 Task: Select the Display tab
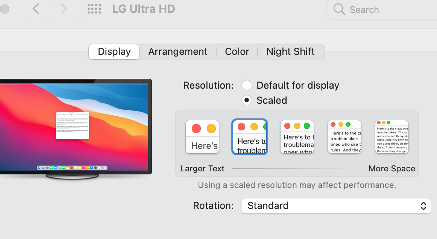[114, 52]
